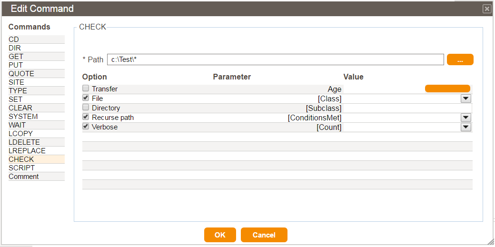Select the SCRIPT command
This screenshot has height=247, width=495.
click(x=37, y=168)
